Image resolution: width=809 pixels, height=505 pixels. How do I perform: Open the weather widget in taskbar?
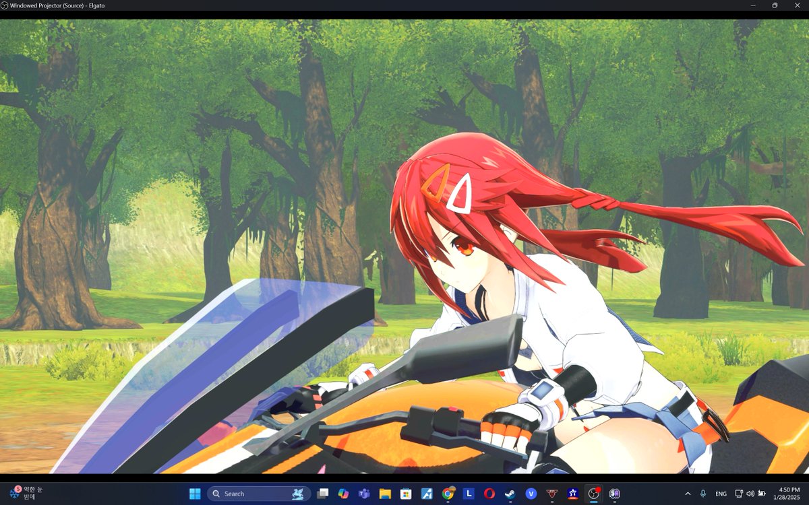26,493
